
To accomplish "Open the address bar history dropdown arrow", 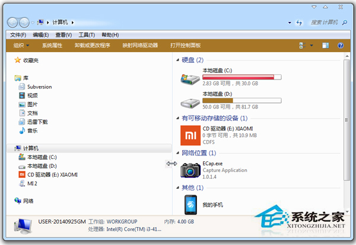I will tap(290, 23).
